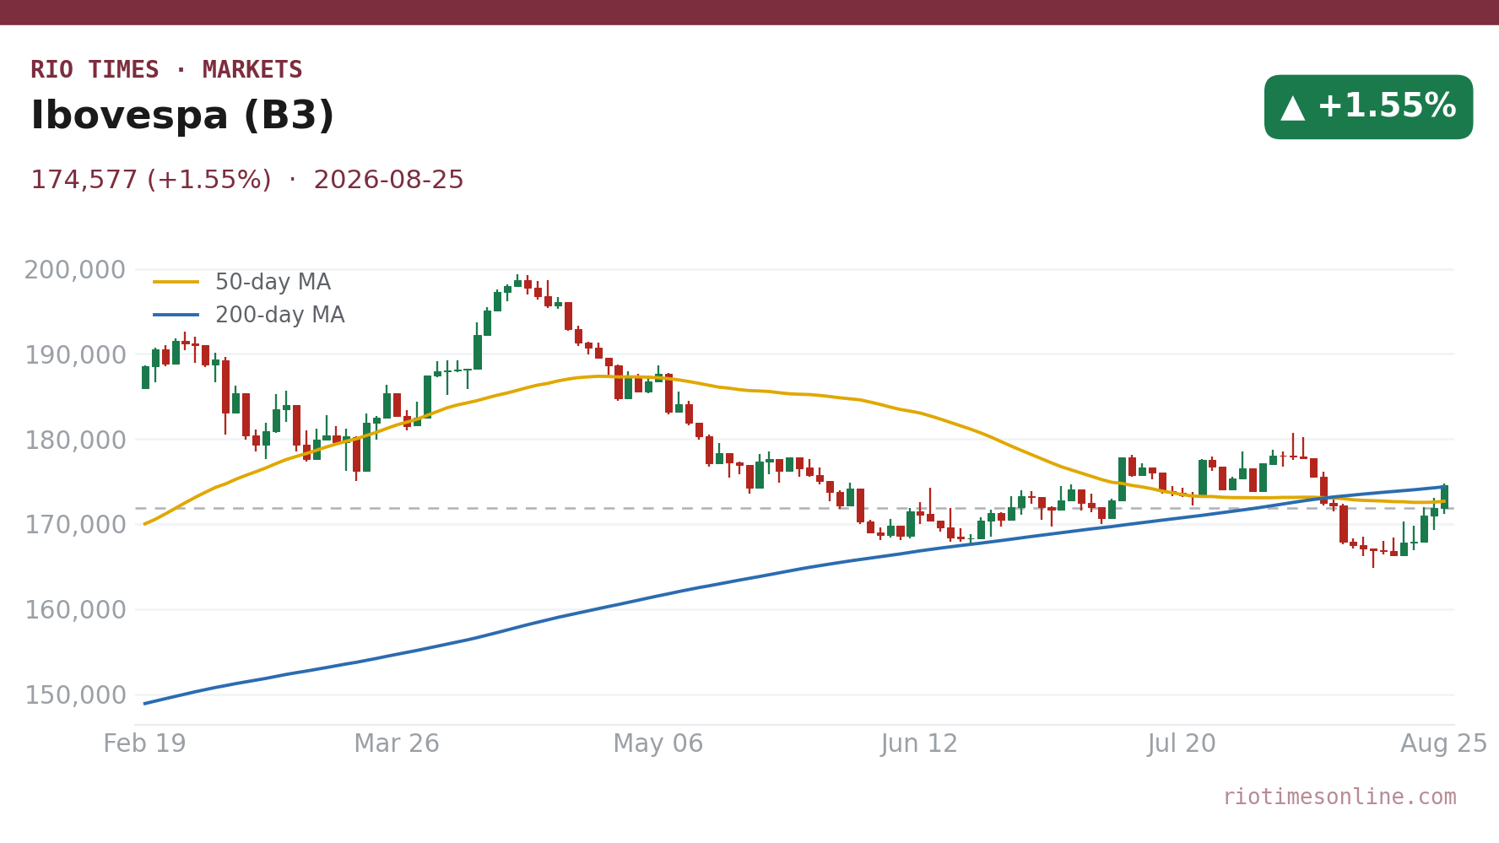Image resolution: width=1499 pixels, height=843 pixels.
Task: Click the 180,000 y-axis label
Action: click(75, 440)
